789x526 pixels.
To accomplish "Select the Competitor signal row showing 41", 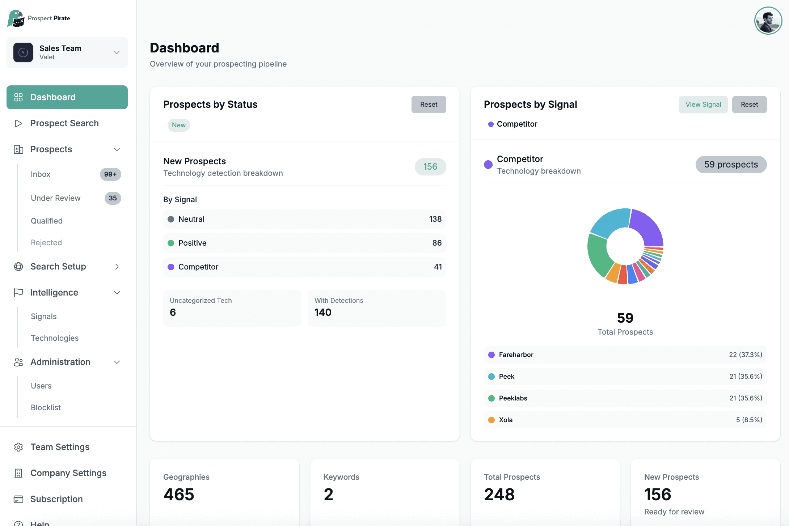I will [304, 267].
